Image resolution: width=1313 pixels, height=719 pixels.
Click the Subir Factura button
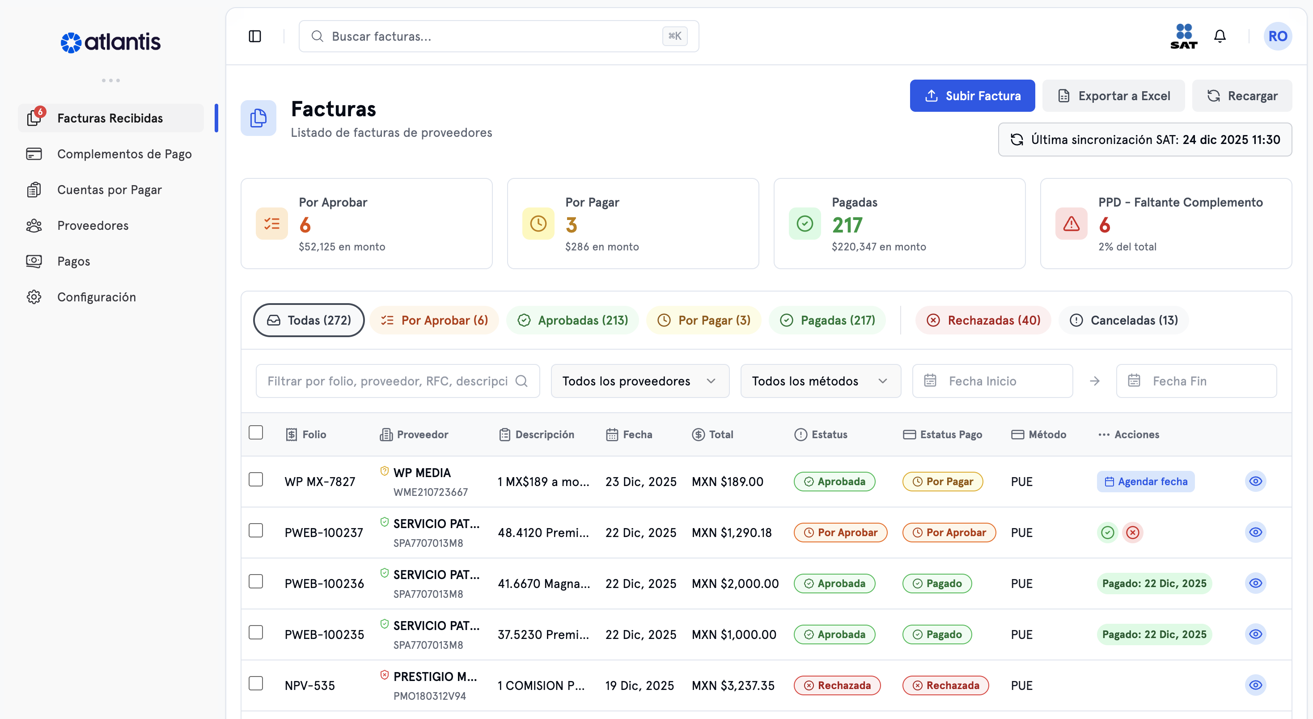pyautogui.click(x=972, y=95)
